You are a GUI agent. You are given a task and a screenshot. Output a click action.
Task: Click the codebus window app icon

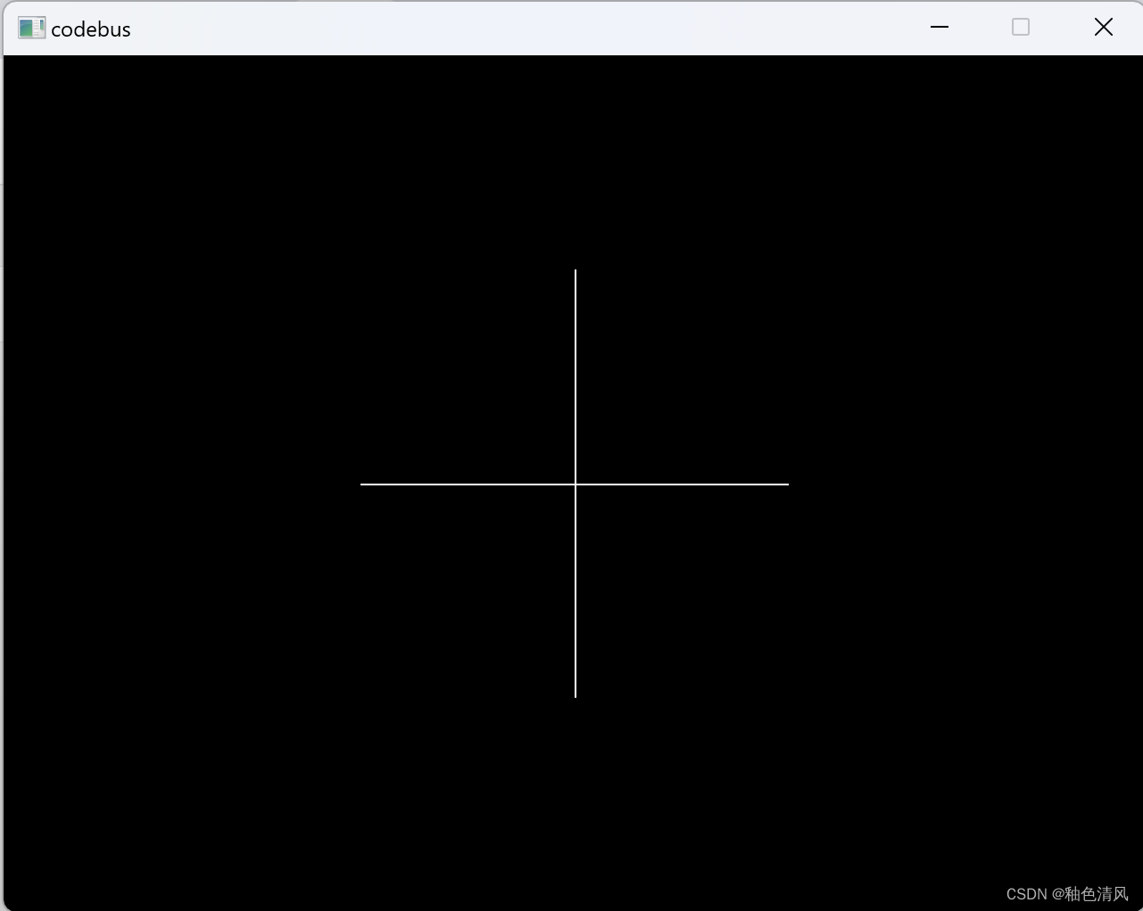click(31, 29)
